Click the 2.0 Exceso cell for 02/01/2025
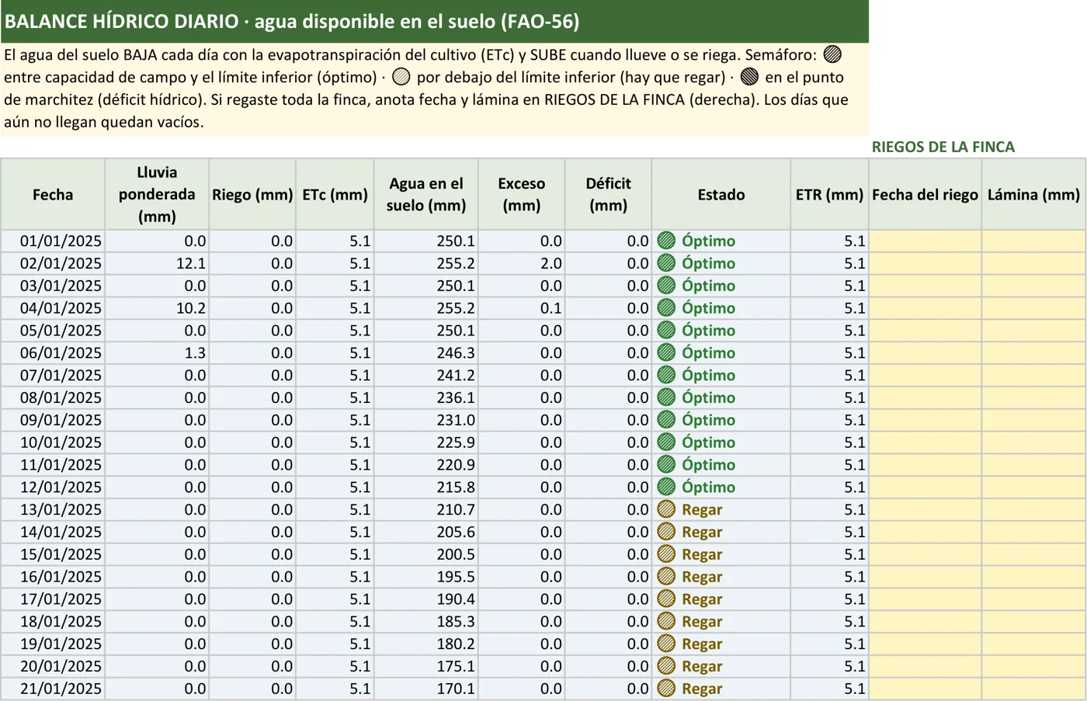Image resolution: width=1087 pixels, height=701 pixels. coord(522,263)
